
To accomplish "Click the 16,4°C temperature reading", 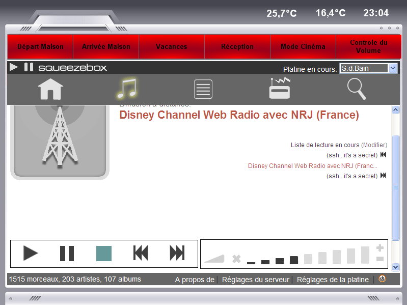I will [x=331, y=13].
